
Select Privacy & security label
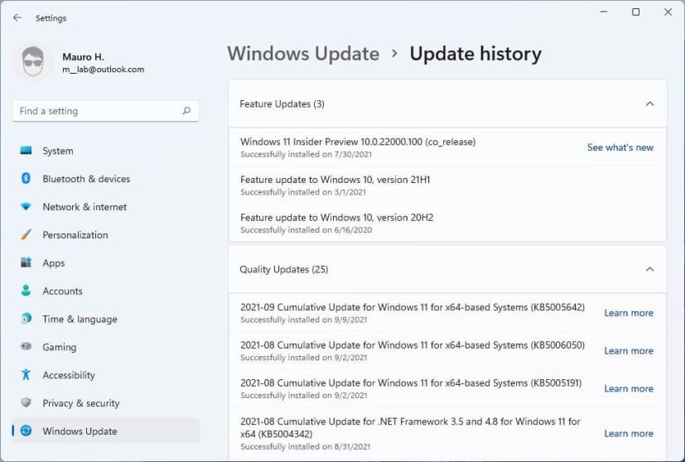[x=81, y=403]
